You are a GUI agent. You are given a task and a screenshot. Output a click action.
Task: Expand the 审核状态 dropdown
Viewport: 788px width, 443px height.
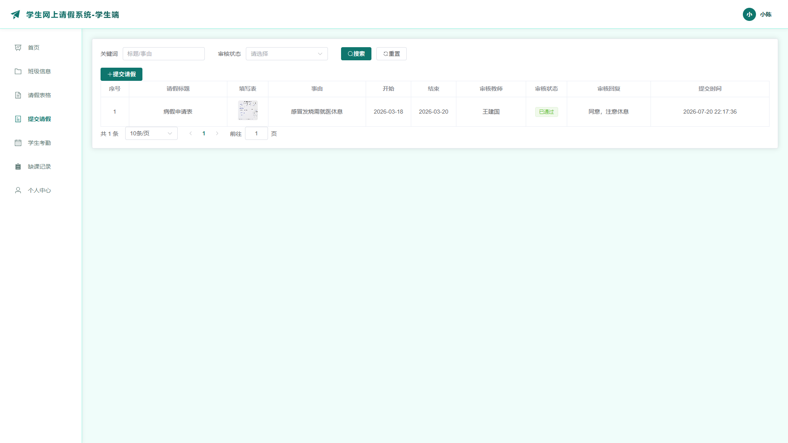287,54
